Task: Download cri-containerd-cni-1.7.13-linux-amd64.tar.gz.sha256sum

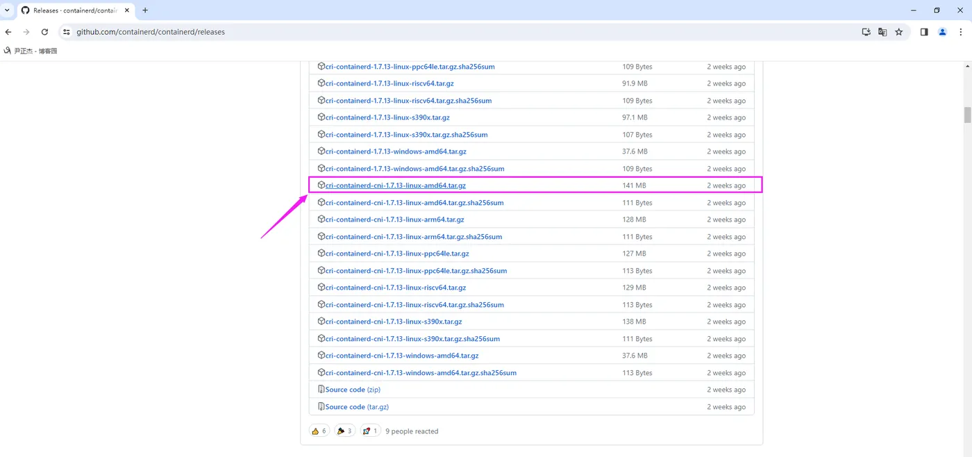Action: click(x=414, y=203)
